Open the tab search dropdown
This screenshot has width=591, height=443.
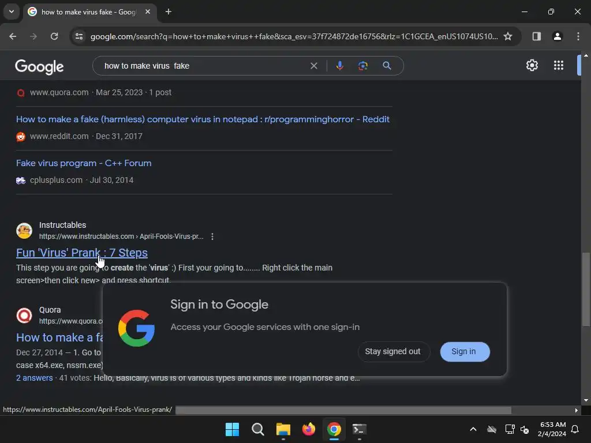(x=12, y=12)
